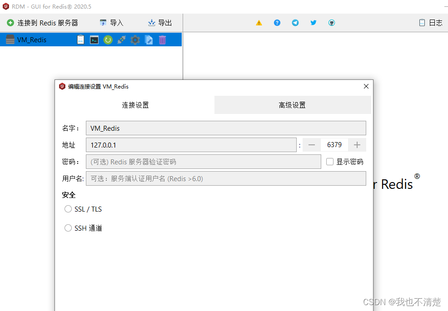Viewport: 448px width, 311px height.
Task: Click the address field with 127.0.0.1
Action: 191,145
